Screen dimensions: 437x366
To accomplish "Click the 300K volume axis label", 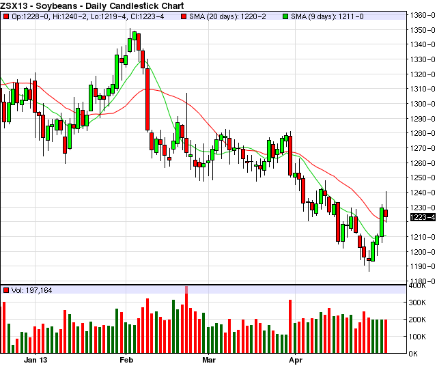I will [x=417, y=302].
